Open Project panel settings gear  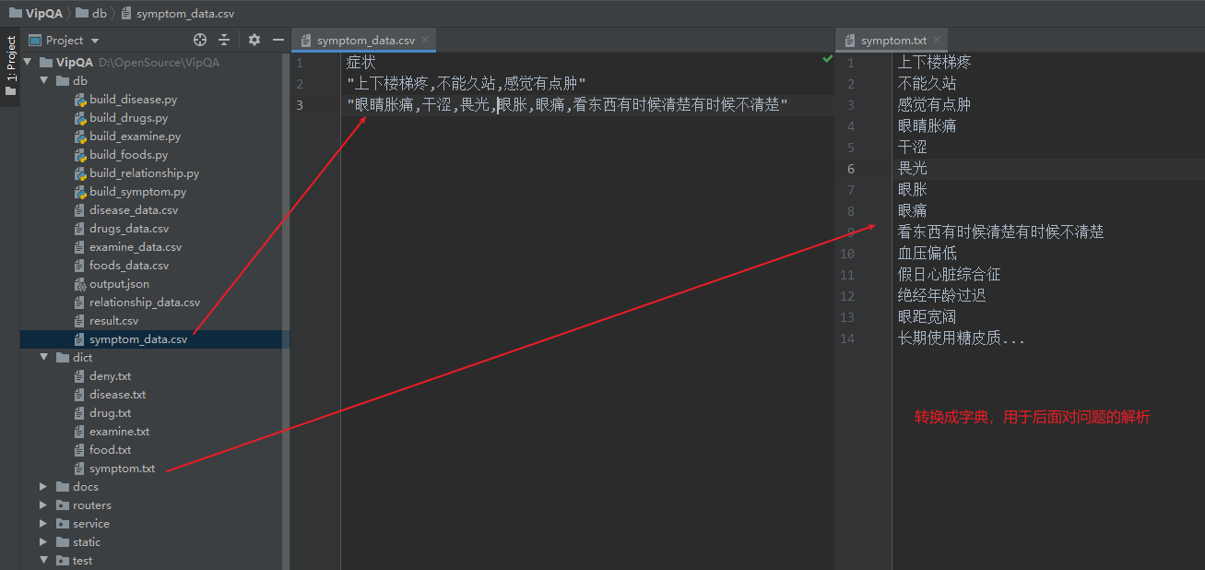tap(254, 40)
